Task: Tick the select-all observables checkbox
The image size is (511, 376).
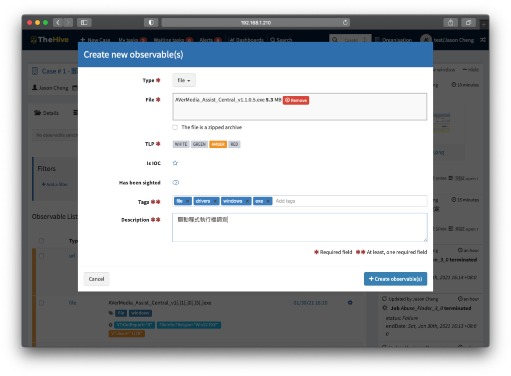Action: point(41,241)
